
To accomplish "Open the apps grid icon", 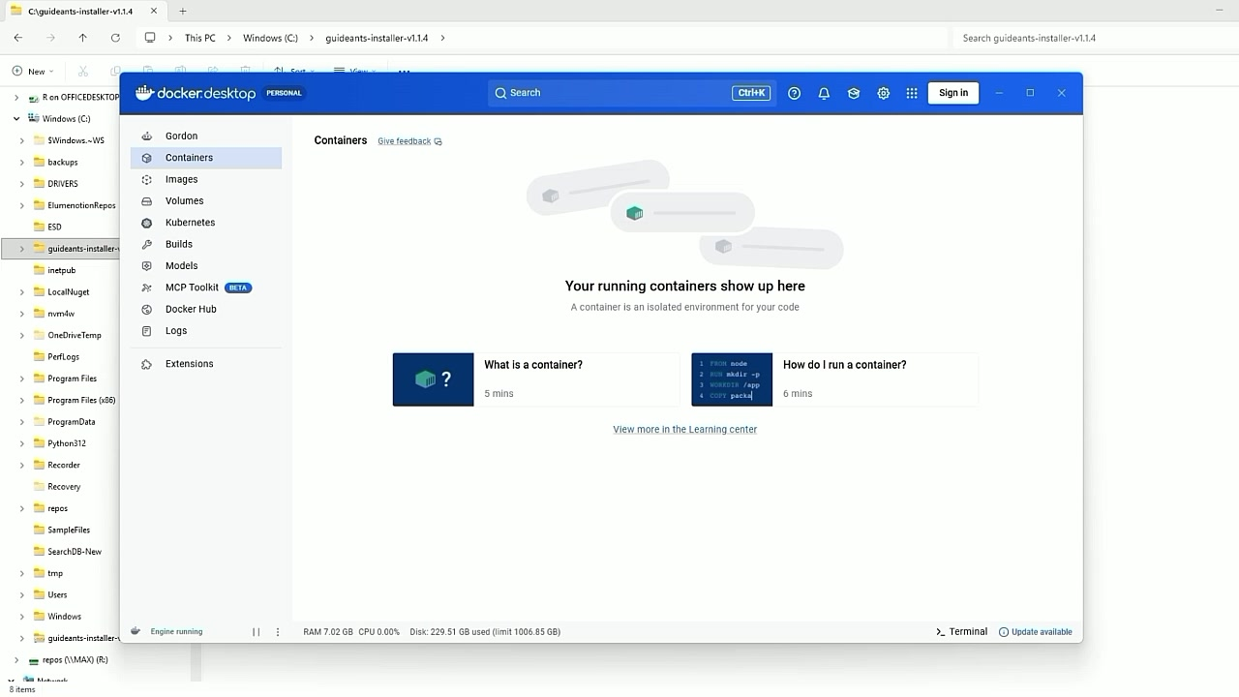I will pyautogui.click(x=912, y=93).
